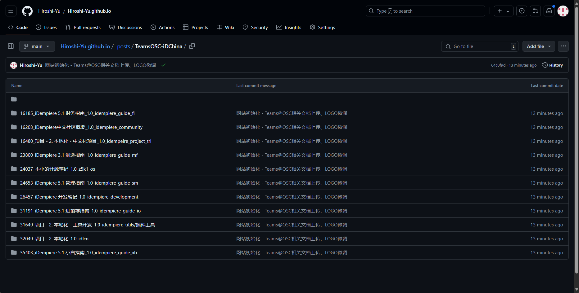This screenshot has width=579, height=293.
Task: Open folder 23800_iDempiere 3.1 制造指南
Action: 79,155
